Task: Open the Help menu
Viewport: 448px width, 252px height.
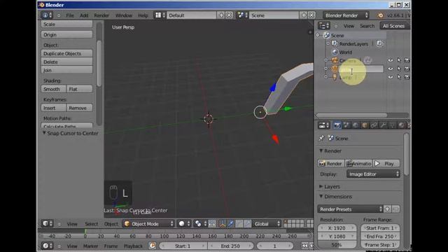Action: 143,15
